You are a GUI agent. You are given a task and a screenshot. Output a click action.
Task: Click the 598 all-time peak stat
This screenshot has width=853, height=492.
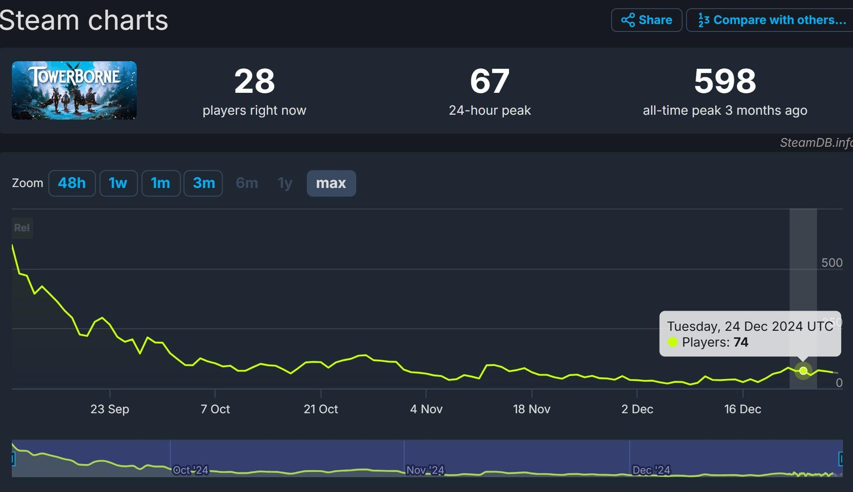pos(725,81)
